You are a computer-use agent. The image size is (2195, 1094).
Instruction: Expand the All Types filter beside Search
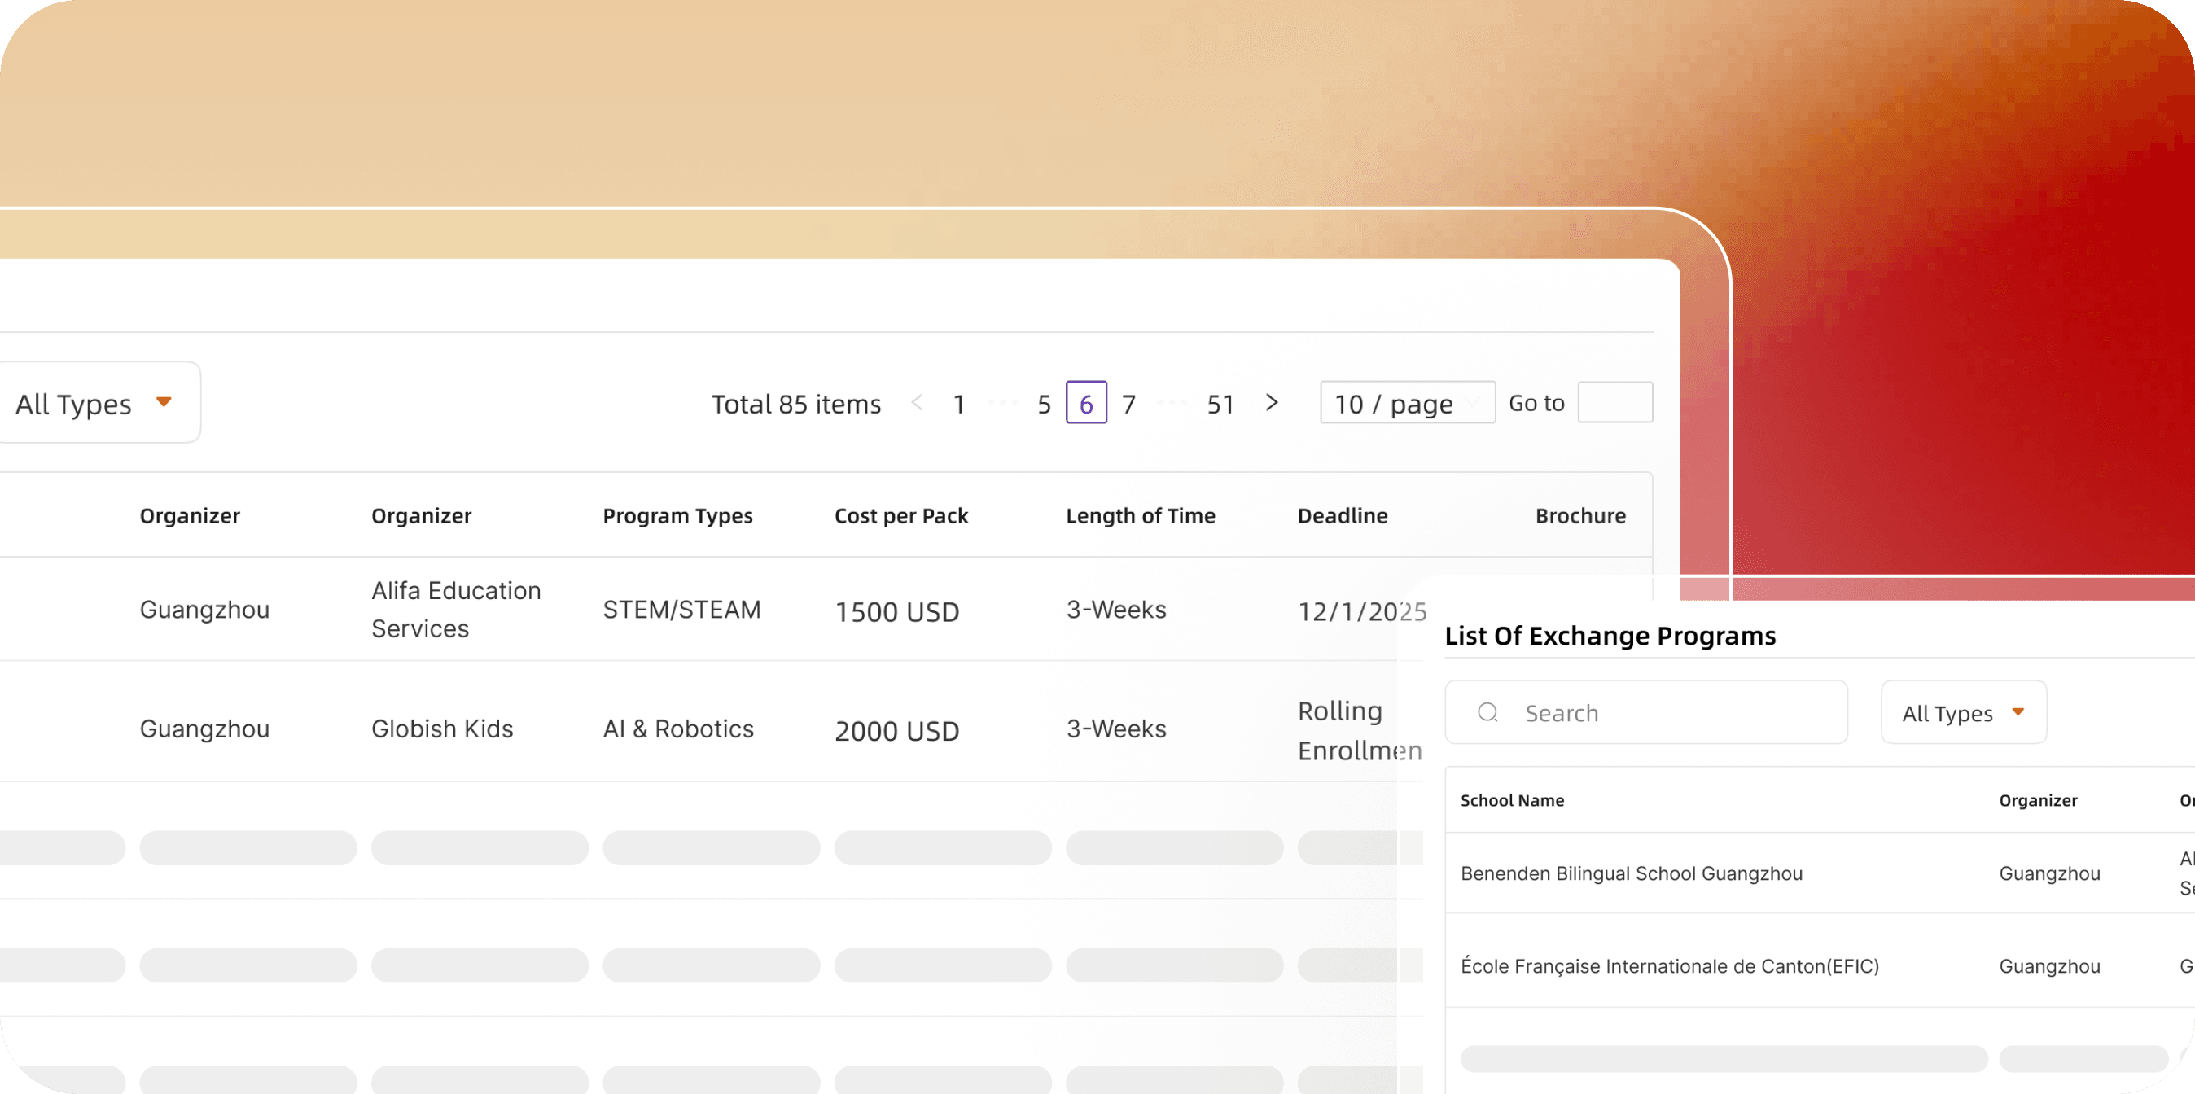(1963, 712)
